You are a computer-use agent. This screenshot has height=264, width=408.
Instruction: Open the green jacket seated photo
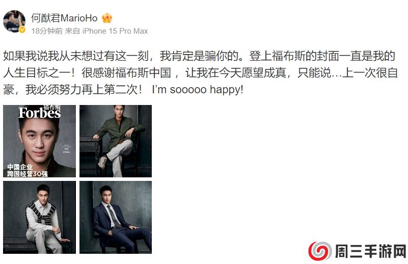pos(116,141)
